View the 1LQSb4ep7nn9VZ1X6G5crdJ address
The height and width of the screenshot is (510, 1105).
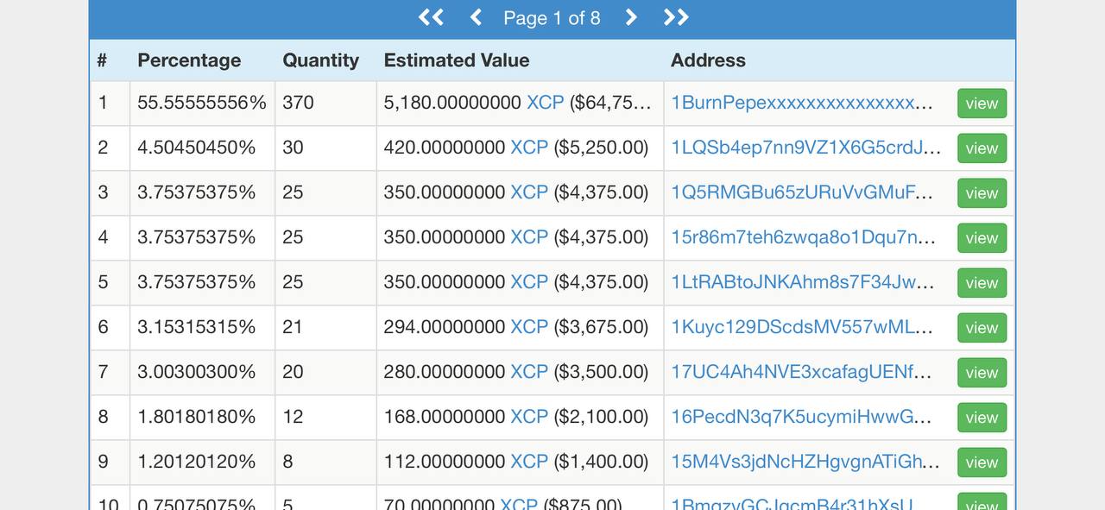(982, 148)
